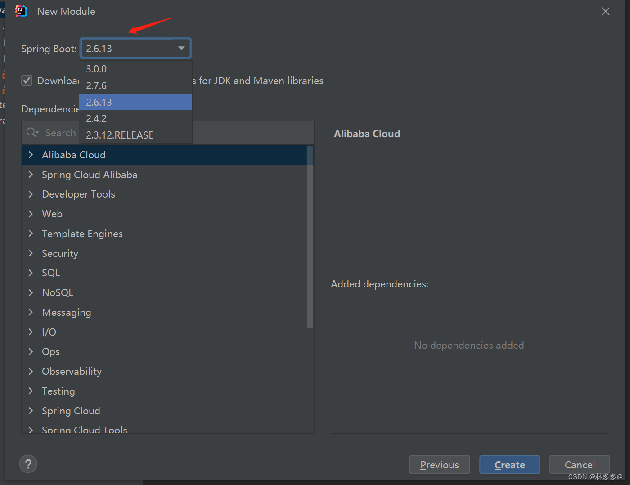Image resolution: width=630 pixels, height=485 pixels.
Task: Close the New Module dialog
Action: coord(606,11)
